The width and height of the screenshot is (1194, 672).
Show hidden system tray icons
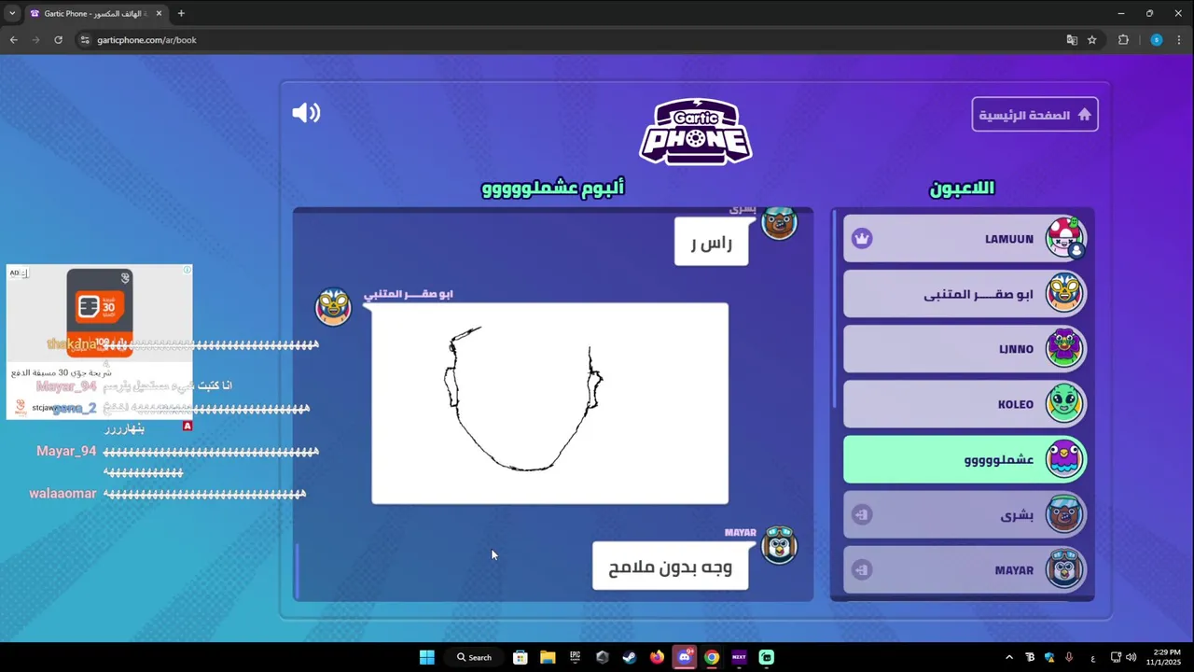tap(1008, 657)
